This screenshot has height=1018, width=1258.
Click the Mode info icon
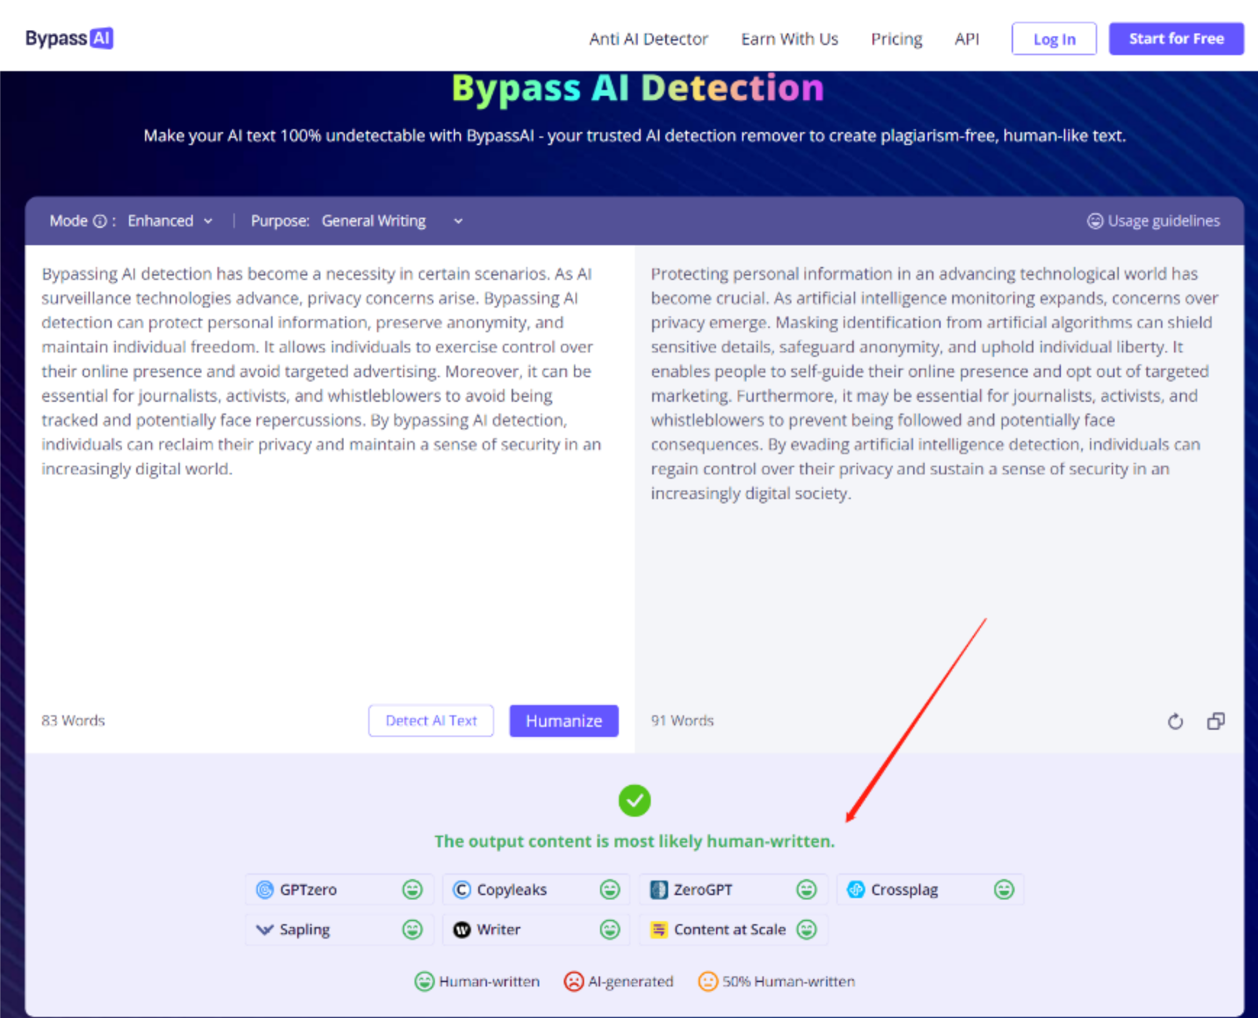pyautogui.click(x=100, y=221)
